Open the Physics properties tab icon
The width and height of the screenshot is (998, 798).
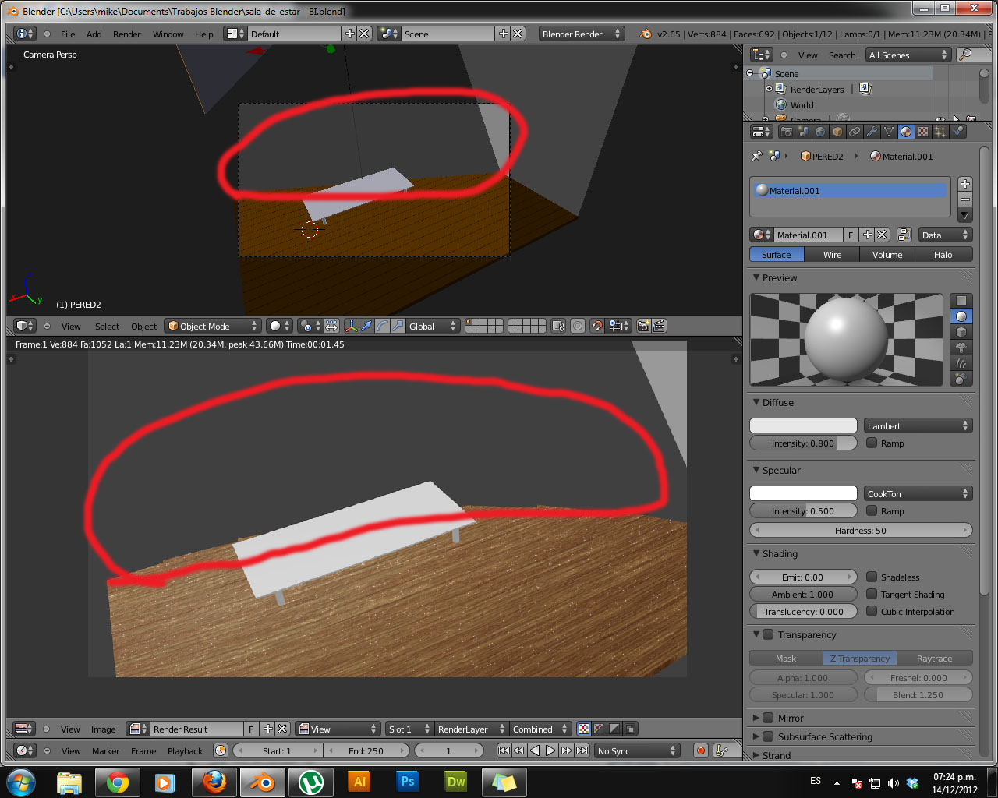tap(958, 132)
